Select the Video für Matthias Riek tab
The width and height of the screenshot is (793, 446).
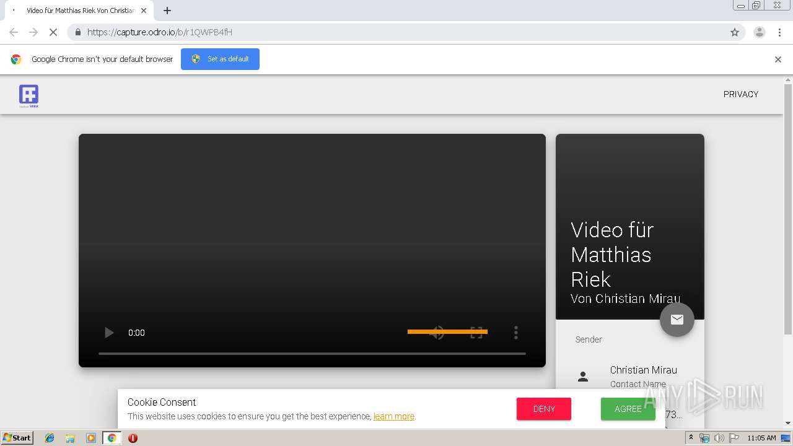click(x=79, y=11)
